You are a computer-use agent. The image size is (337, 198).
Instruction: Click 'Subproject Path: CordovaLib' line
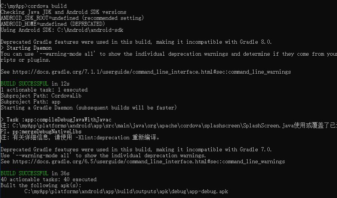click(x=41, y=96)
